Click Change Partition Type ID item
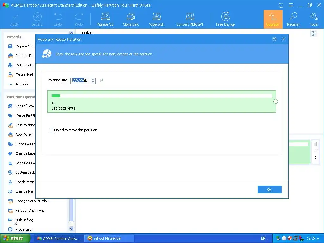This screenshot has height=243, width=324. pyautogui.click(x=21, y=191)
